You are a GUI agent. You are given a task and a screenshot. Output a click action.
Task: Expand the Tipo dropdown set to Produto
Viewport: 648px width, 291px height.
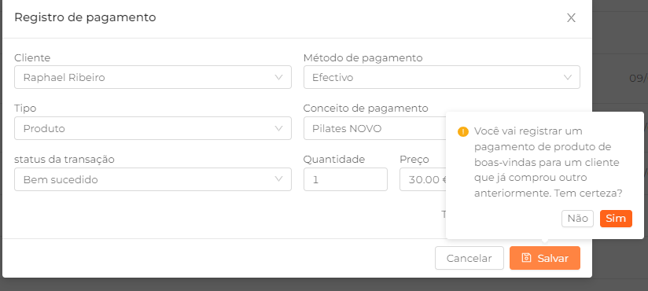tap(153, 128)
